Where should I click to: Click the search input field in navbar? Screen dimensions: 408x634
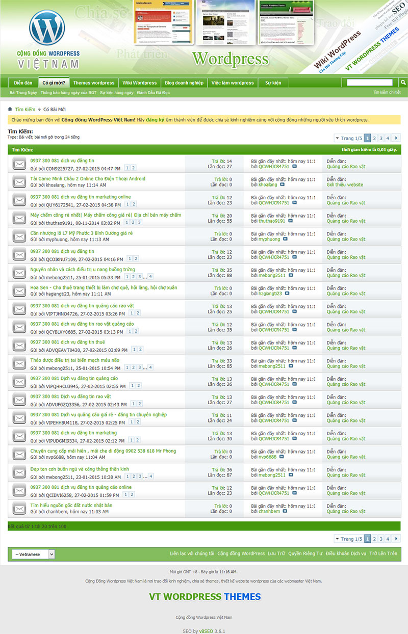pyautogui.click(x=370, y=82)
